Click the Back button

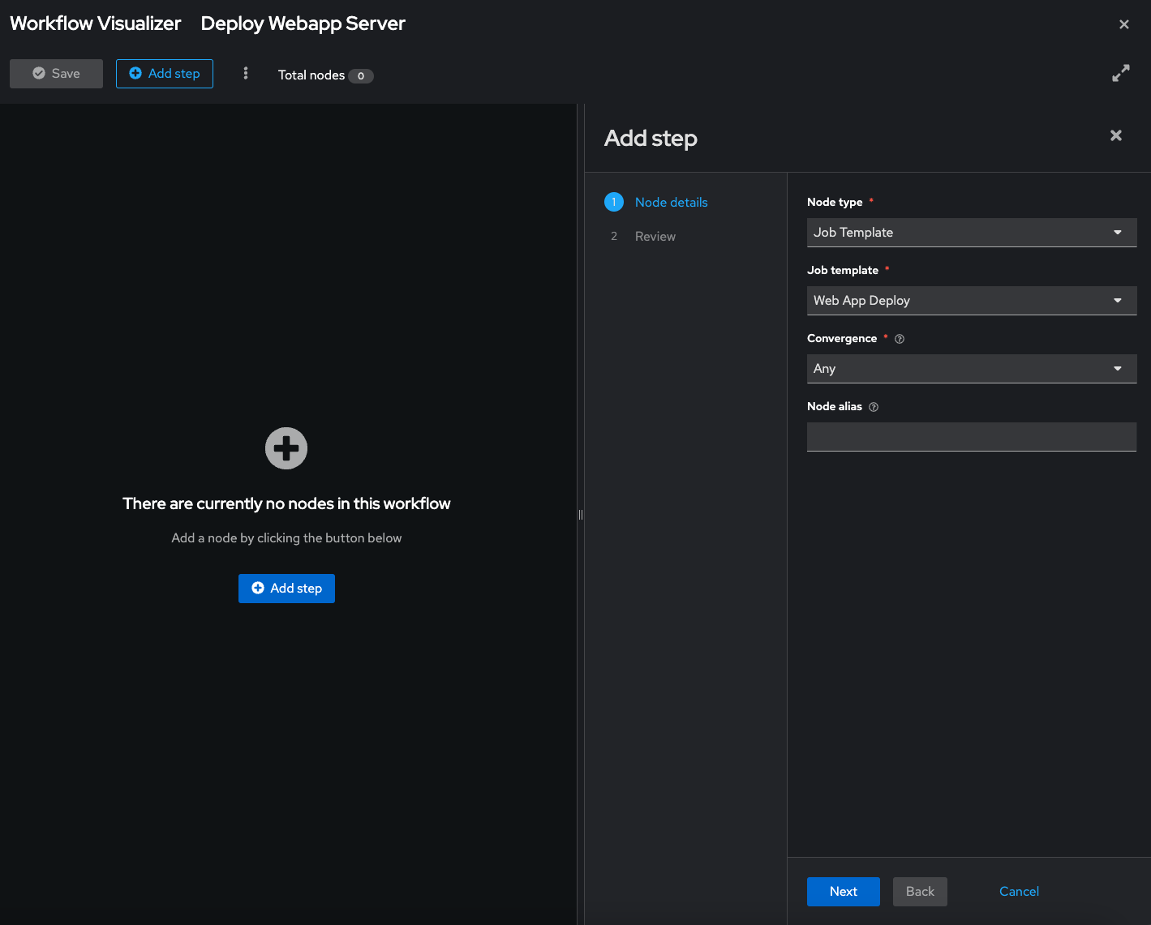click(920, 892)
